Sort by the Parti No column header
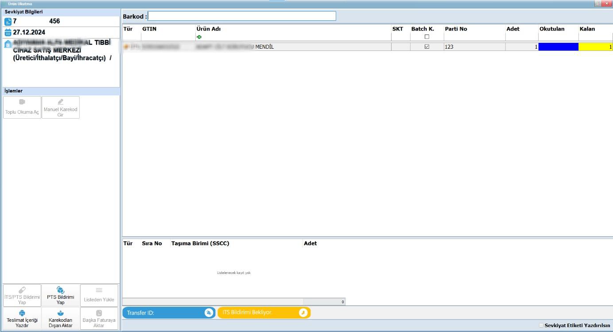The image size is (613, 332). click(x=456, y=29)
